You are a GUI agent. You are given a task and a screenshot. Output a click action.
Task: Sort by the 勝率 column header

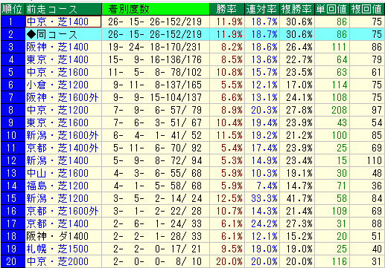point(227,9)
